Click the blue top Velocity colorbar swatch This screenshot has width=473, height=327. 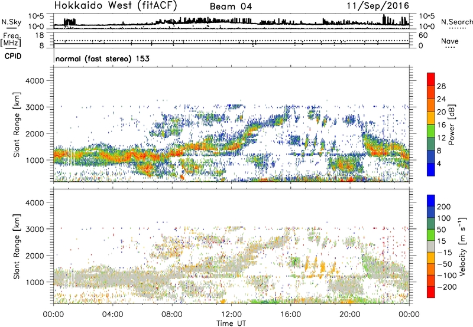click(431, 201)
